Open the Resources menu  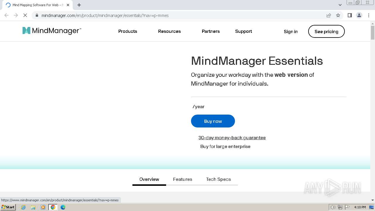(169, 31)
